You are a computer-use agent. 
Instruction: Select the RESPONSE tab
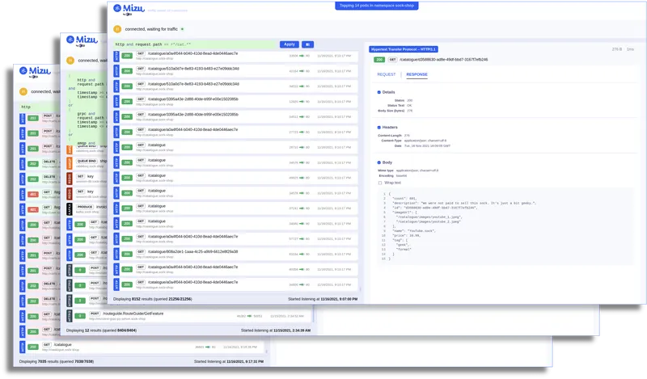pyautogui.click(x=417, y=74)
